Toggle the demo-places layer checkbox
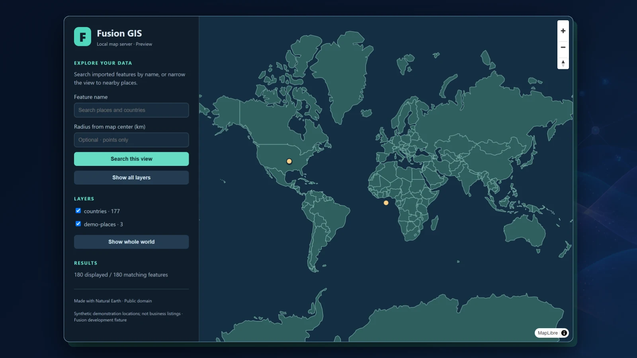The width and height of the screenshot is (637, 358). tap(78, 224)
